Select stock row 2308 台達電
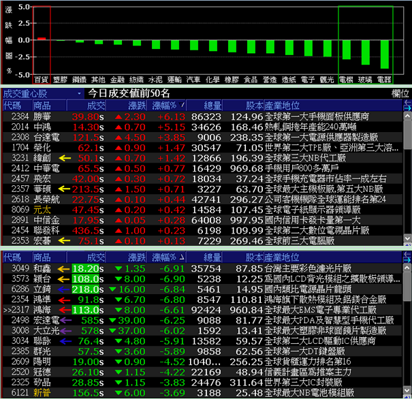 pyautogui.click(x=202, y=138)
